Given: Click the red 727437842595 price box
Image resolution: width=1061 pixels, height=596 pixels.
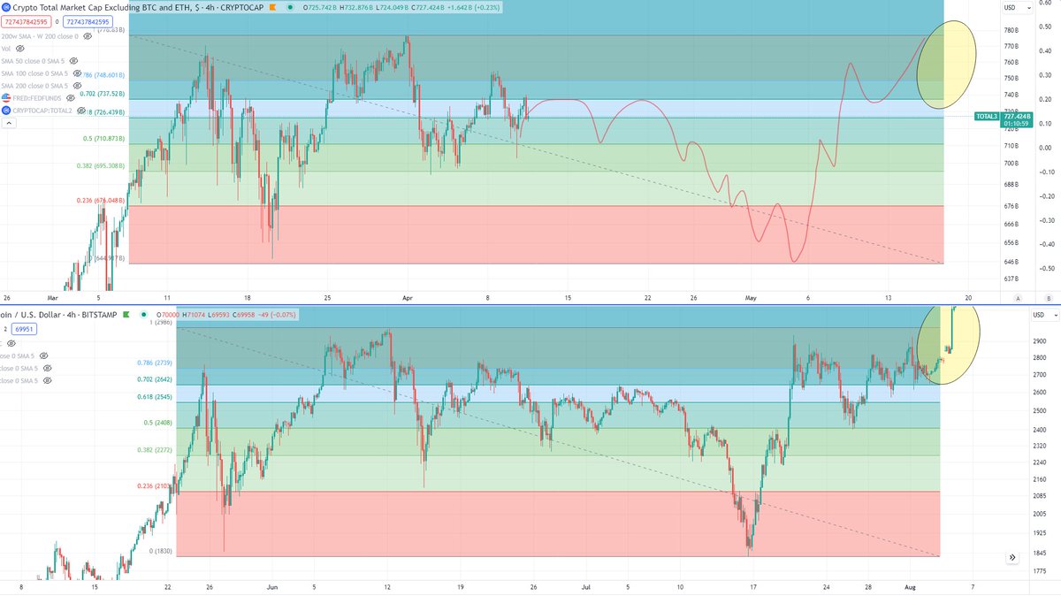Looking at the screenshot, I should pyautogui.click(x=26, y=21).
